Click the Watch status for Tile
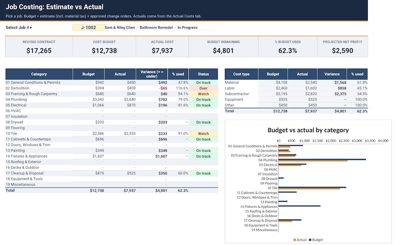The image size is (405, 245). 204,134
